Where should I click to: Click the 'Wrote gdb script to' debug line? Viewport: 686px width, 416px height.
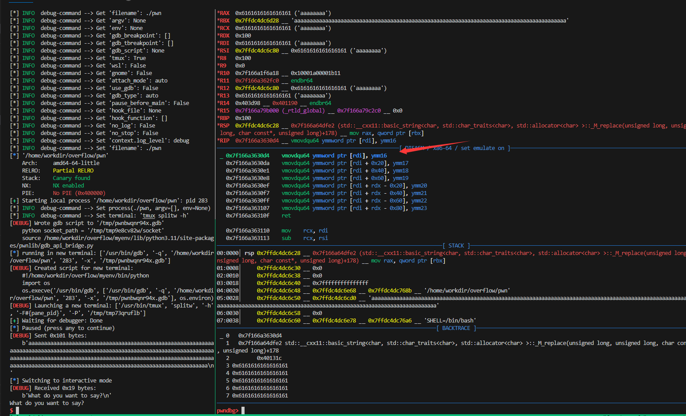87,223
